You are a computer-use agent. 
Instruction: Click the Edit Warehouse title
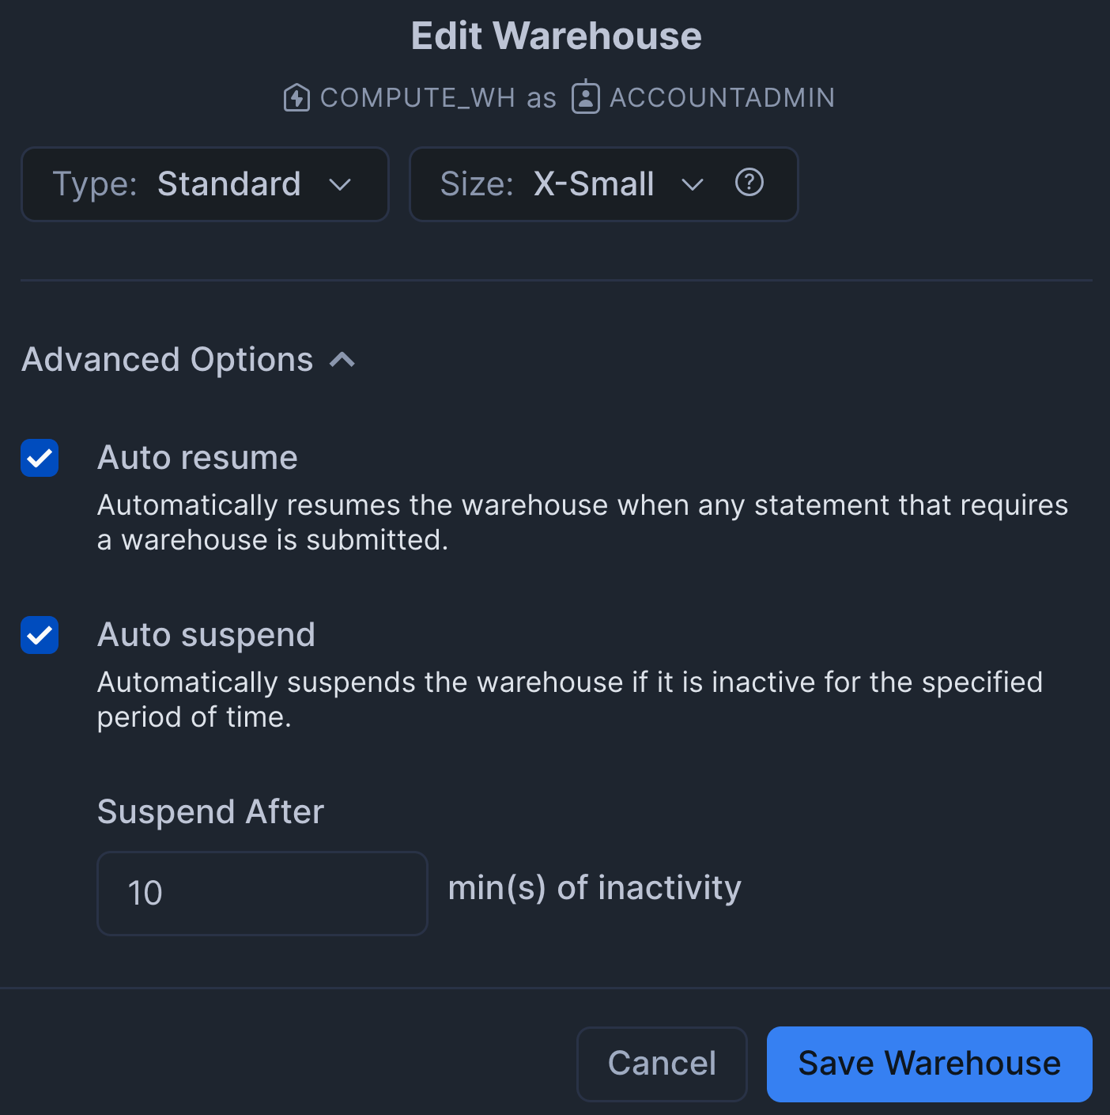(x=556, y=36)
